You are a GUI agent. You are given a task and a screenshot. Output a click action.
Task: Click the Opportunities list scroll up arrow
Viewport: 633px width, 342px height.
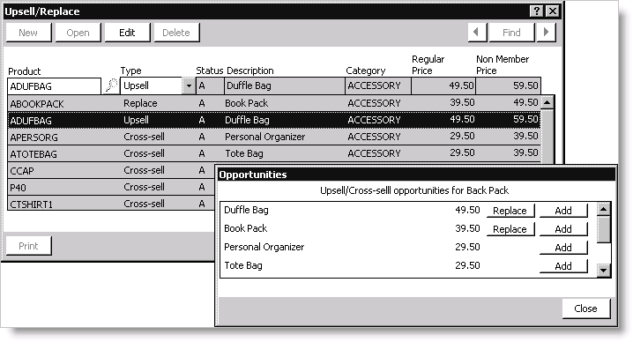coord(604,209)
